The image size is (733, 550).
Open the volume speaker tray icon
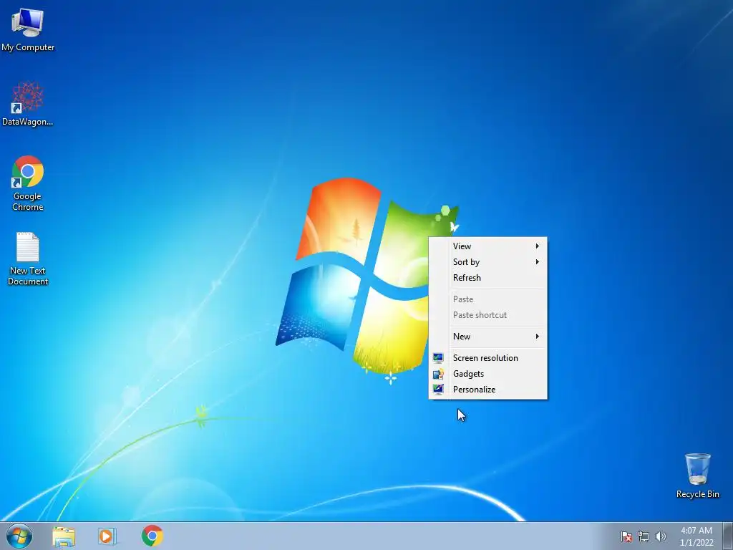coord(660,536)
